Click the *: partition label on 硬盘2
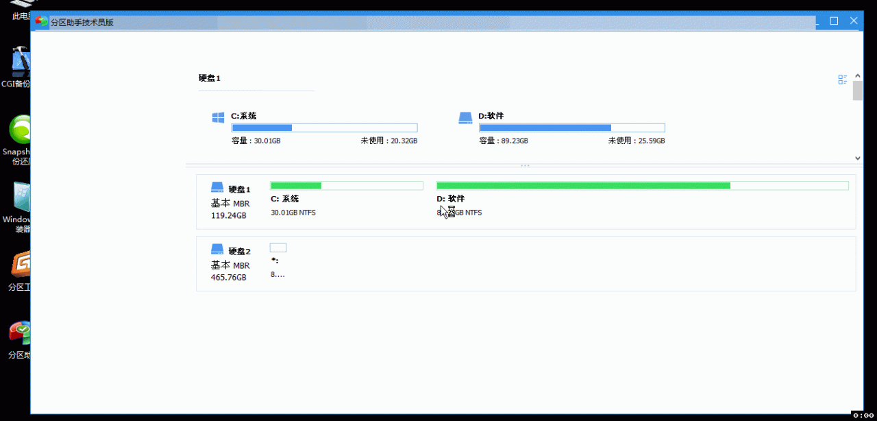The width and height of the screenshot is (877, 421). point(274,261)
